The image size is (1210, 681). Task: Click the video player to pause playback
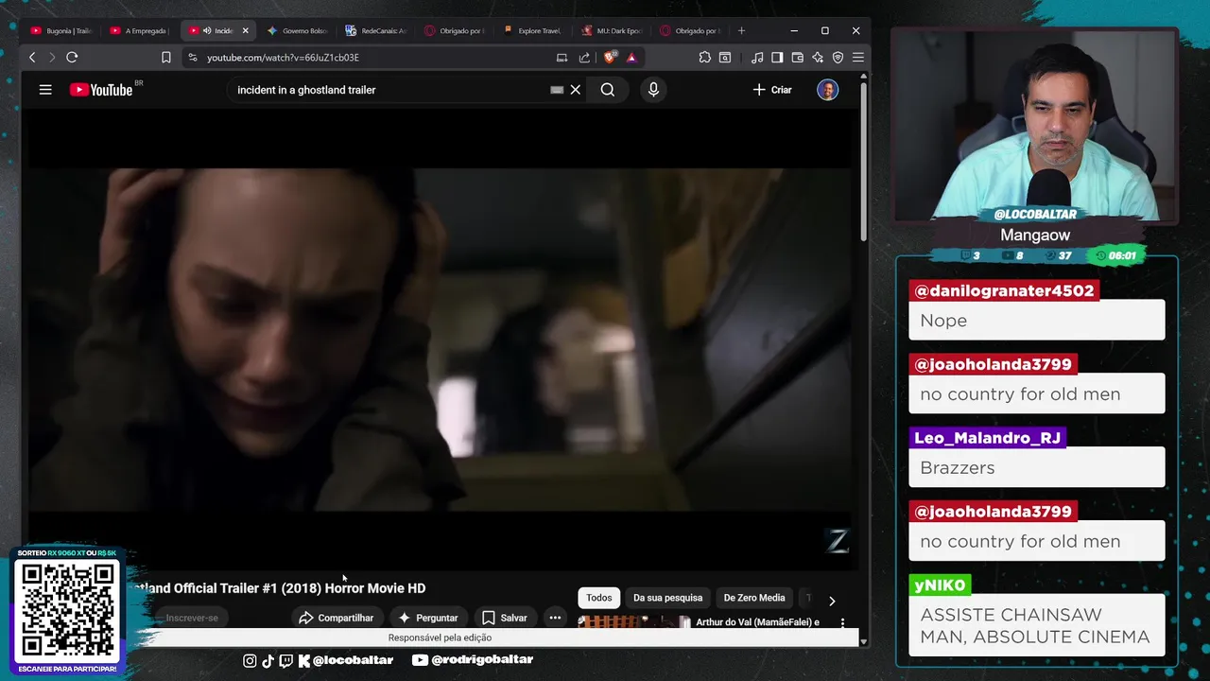pos(440,339)
